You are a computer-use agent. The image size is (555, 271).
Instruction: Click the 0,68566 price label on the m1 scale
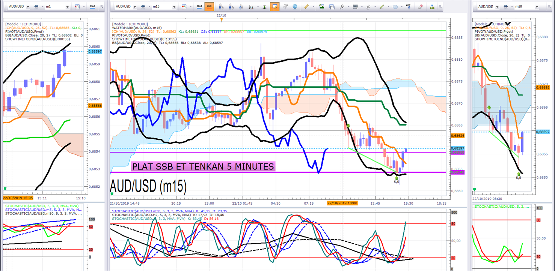[x=94, y=106]
